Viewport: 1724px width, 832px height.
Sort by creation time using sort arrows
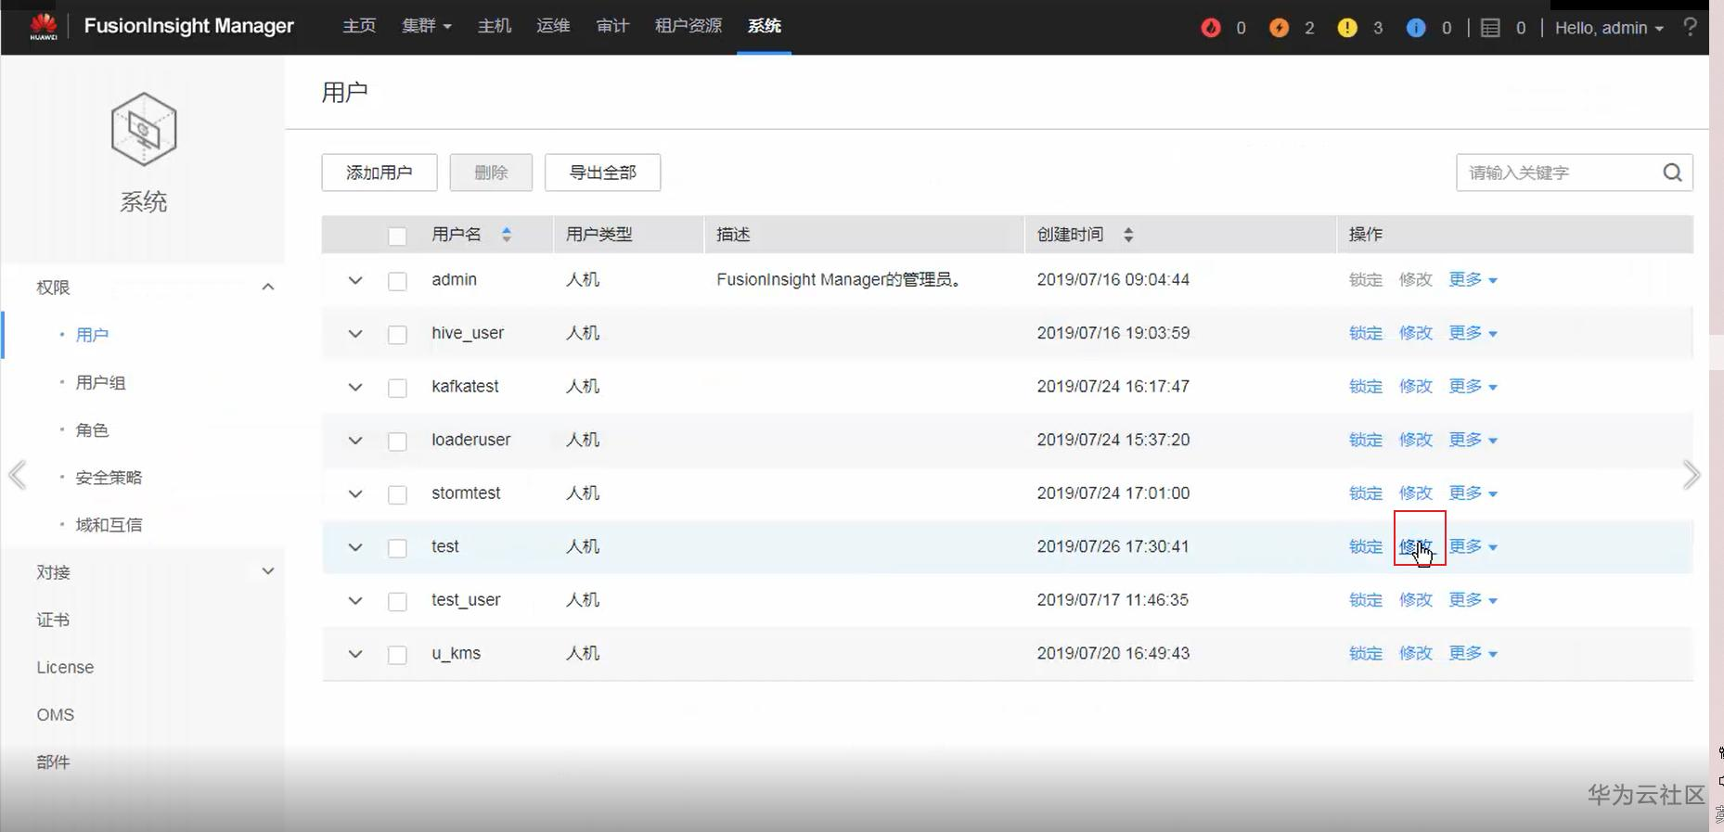(x=1128, y=235)
